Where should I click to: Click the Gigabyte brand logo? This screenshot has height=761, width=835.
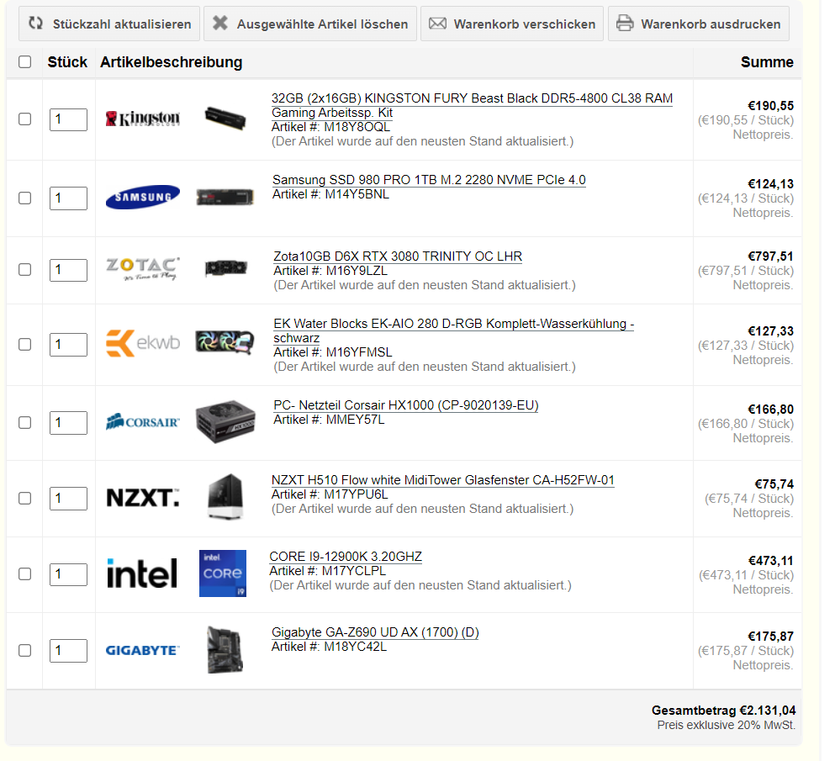tap(143, 650)
